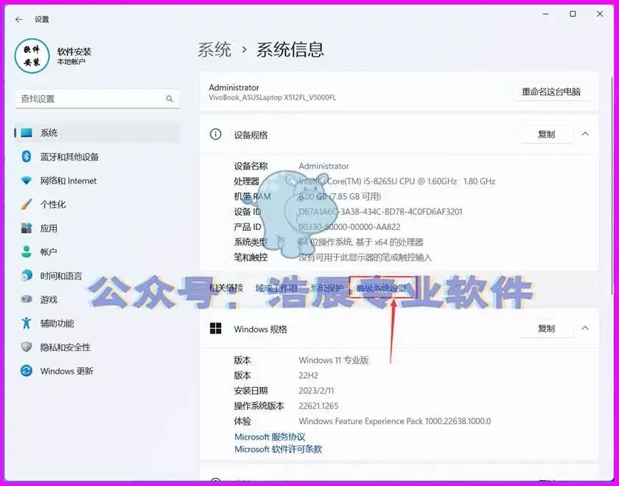Viewport: 619px width, 486px height.
Task: Click the 软件安装 account name
Action: tap(74, 52)
